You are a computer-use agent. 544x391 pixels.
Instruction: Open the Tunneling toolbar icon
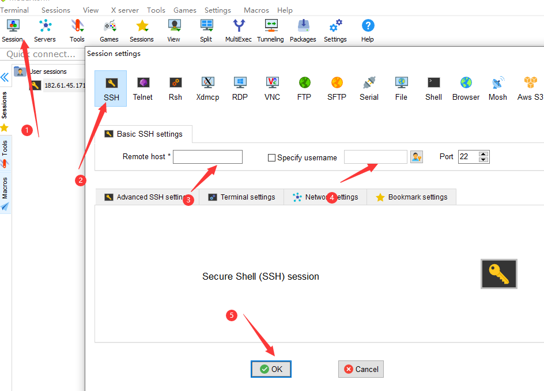(x=271, y=31)
